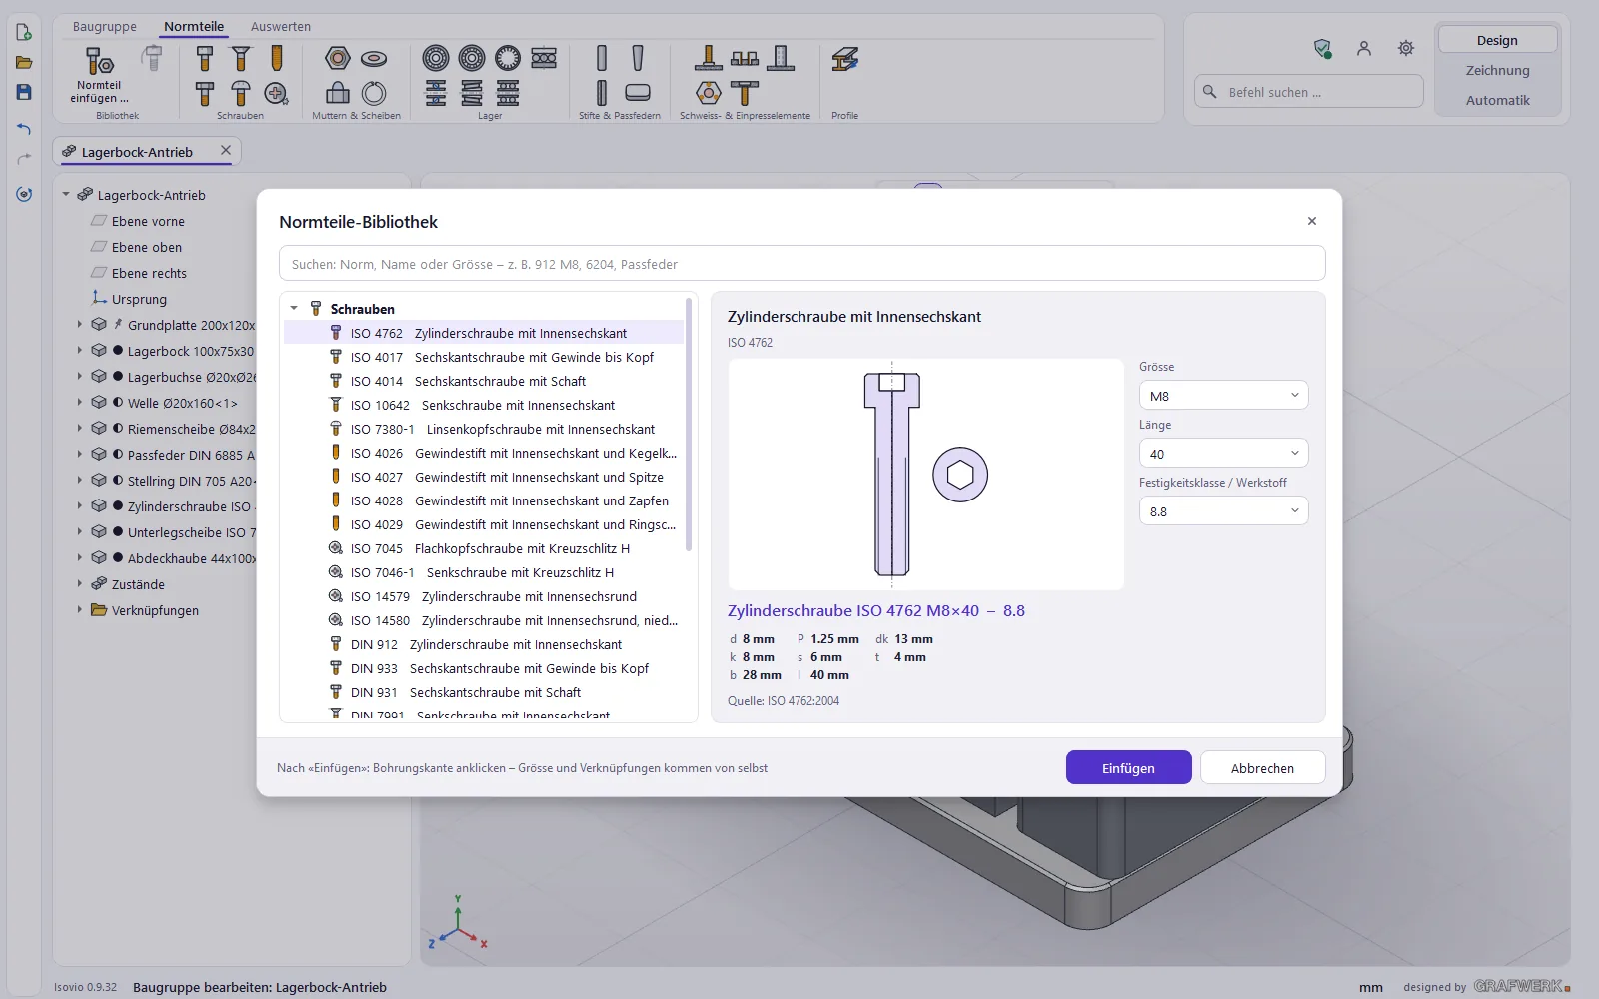Collapse the Schrauben category in library tree
Viewport: 1599px width, 999px height.
click(x=294, y=308)
